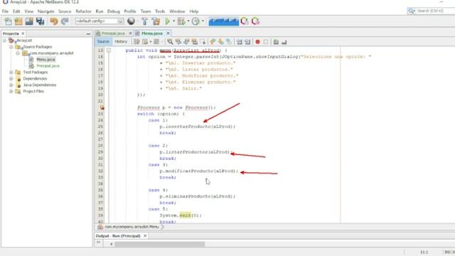Run the project with green play icon
The width and height of the screenshot is (455, 256).
(168, 21)
